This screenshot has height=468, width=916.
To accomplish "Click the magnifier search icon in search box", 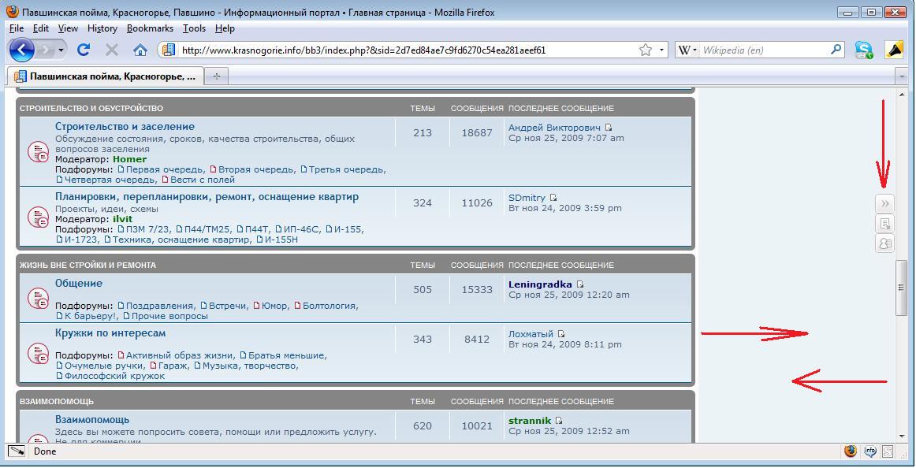I will (836, 50).
